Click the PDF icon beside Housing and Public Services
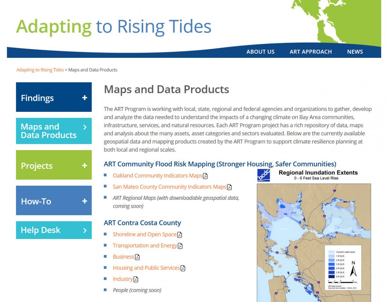Screen dimensions: 386x302 183,268
